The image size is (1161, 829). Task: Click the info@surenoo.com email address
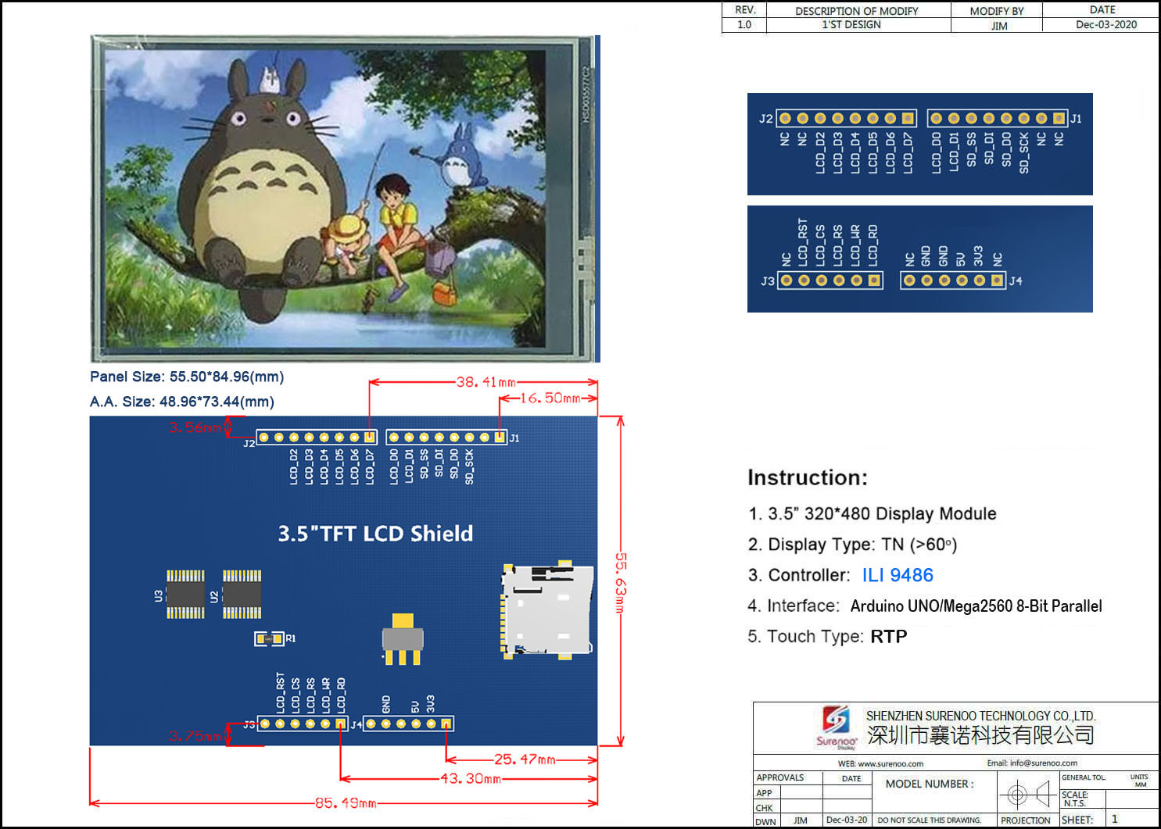coord(1043,763)
